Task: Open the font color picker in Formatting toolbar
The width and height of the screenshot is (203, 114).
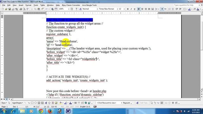Action: click(x=198, y=9)
